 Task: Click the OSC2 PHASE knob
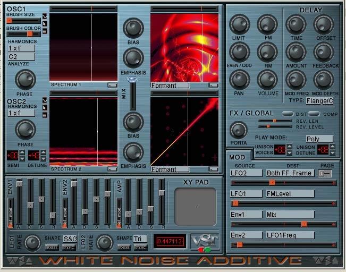point(25,130)
